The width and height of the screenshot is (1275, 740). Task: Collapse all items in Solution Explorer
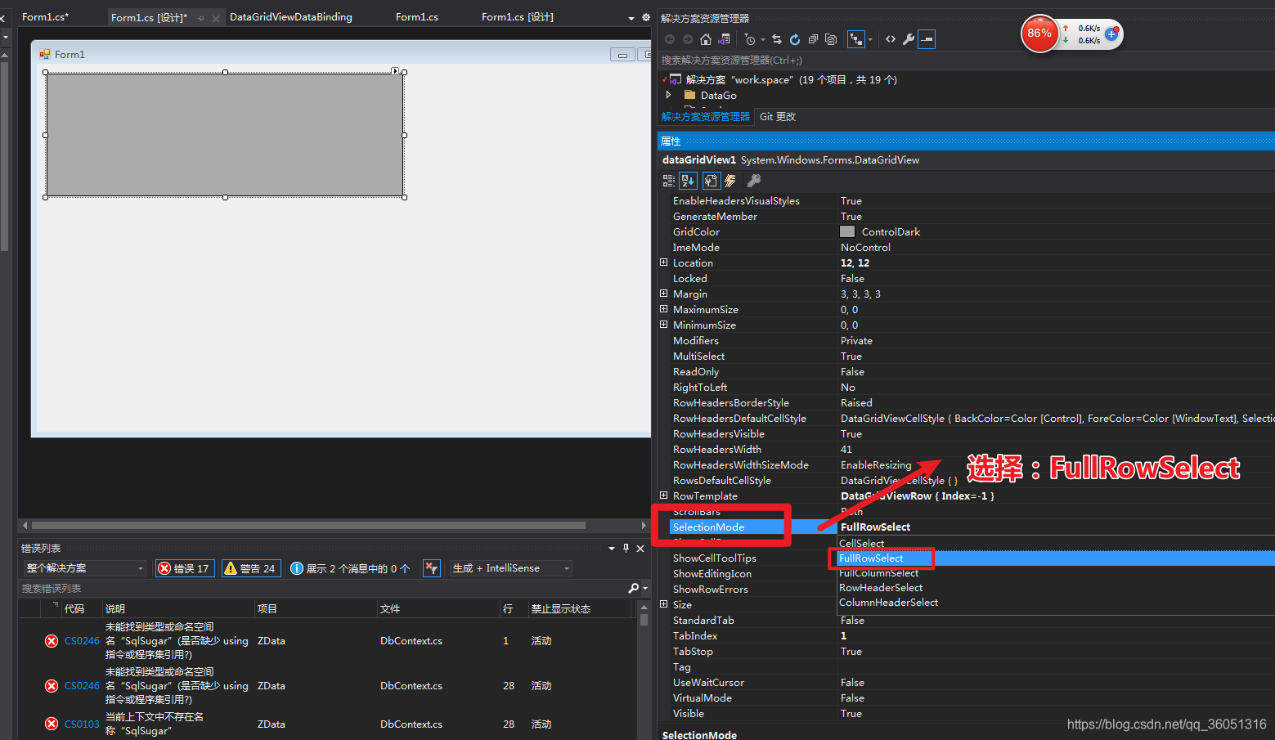[x=813, y=39]
